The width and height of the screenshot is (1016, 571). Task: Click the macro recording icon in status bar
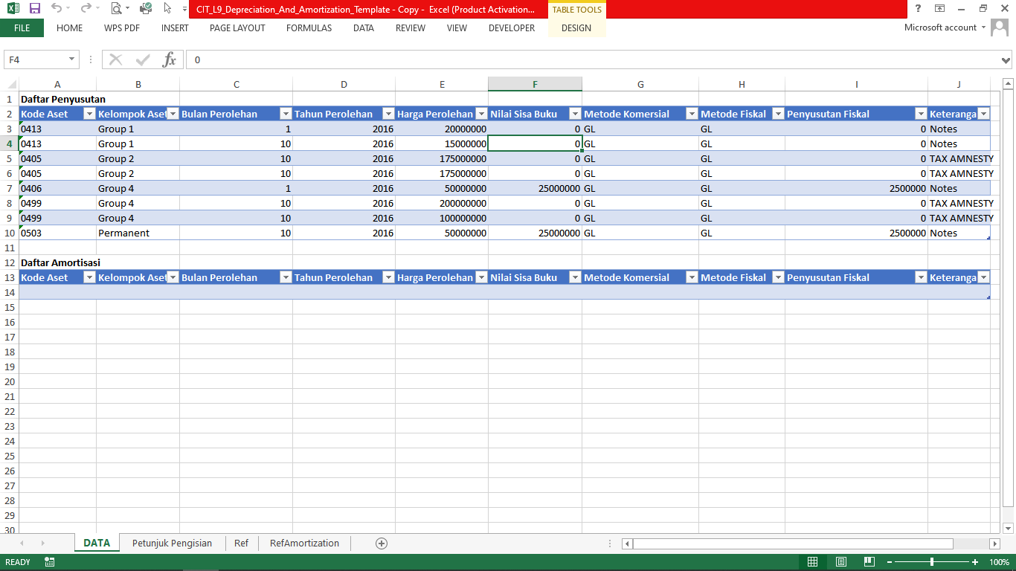[50, 562]
